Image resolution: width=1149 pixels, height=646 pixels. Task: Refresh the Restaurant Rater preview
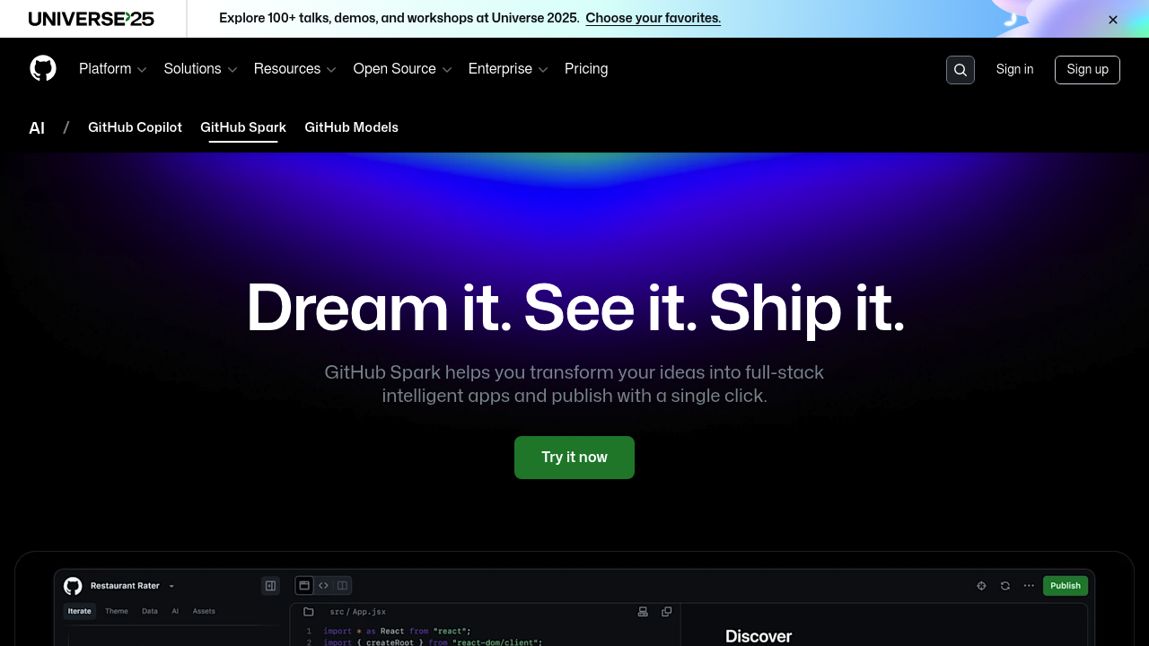tap(1004, 586)
